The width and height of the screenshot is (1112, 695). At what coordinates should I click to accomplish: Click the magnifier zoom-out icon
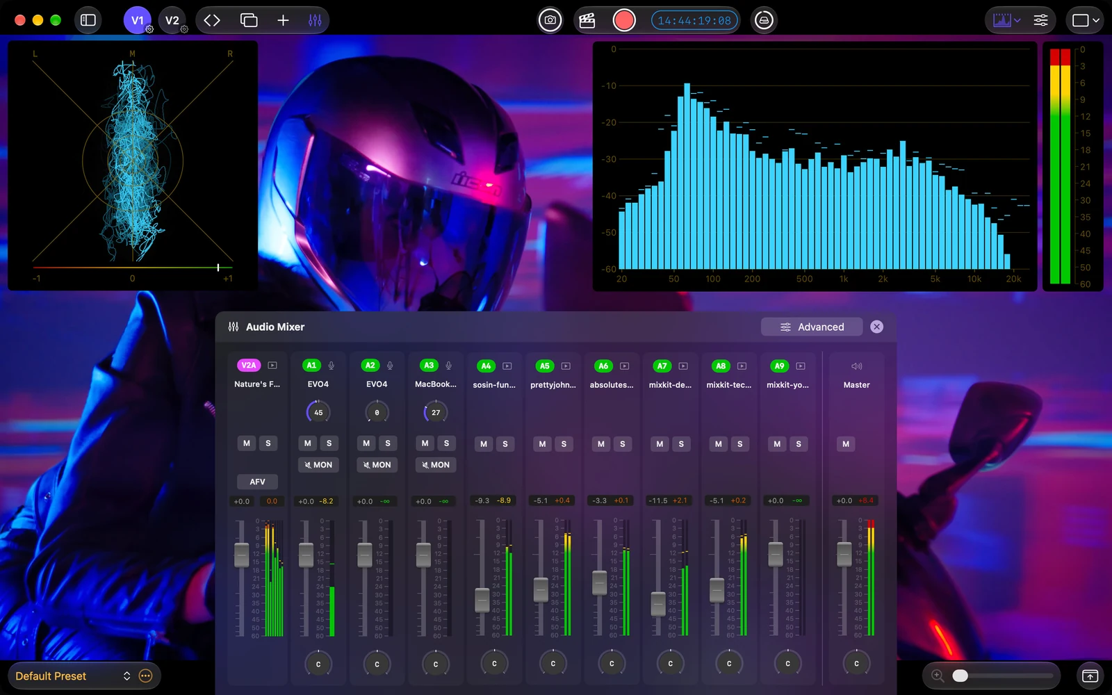(938, 676)
